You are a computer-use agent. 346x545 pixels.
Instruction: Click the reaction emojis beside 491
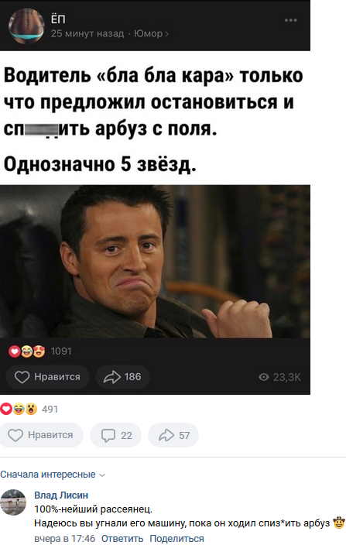tap(19, 409)
